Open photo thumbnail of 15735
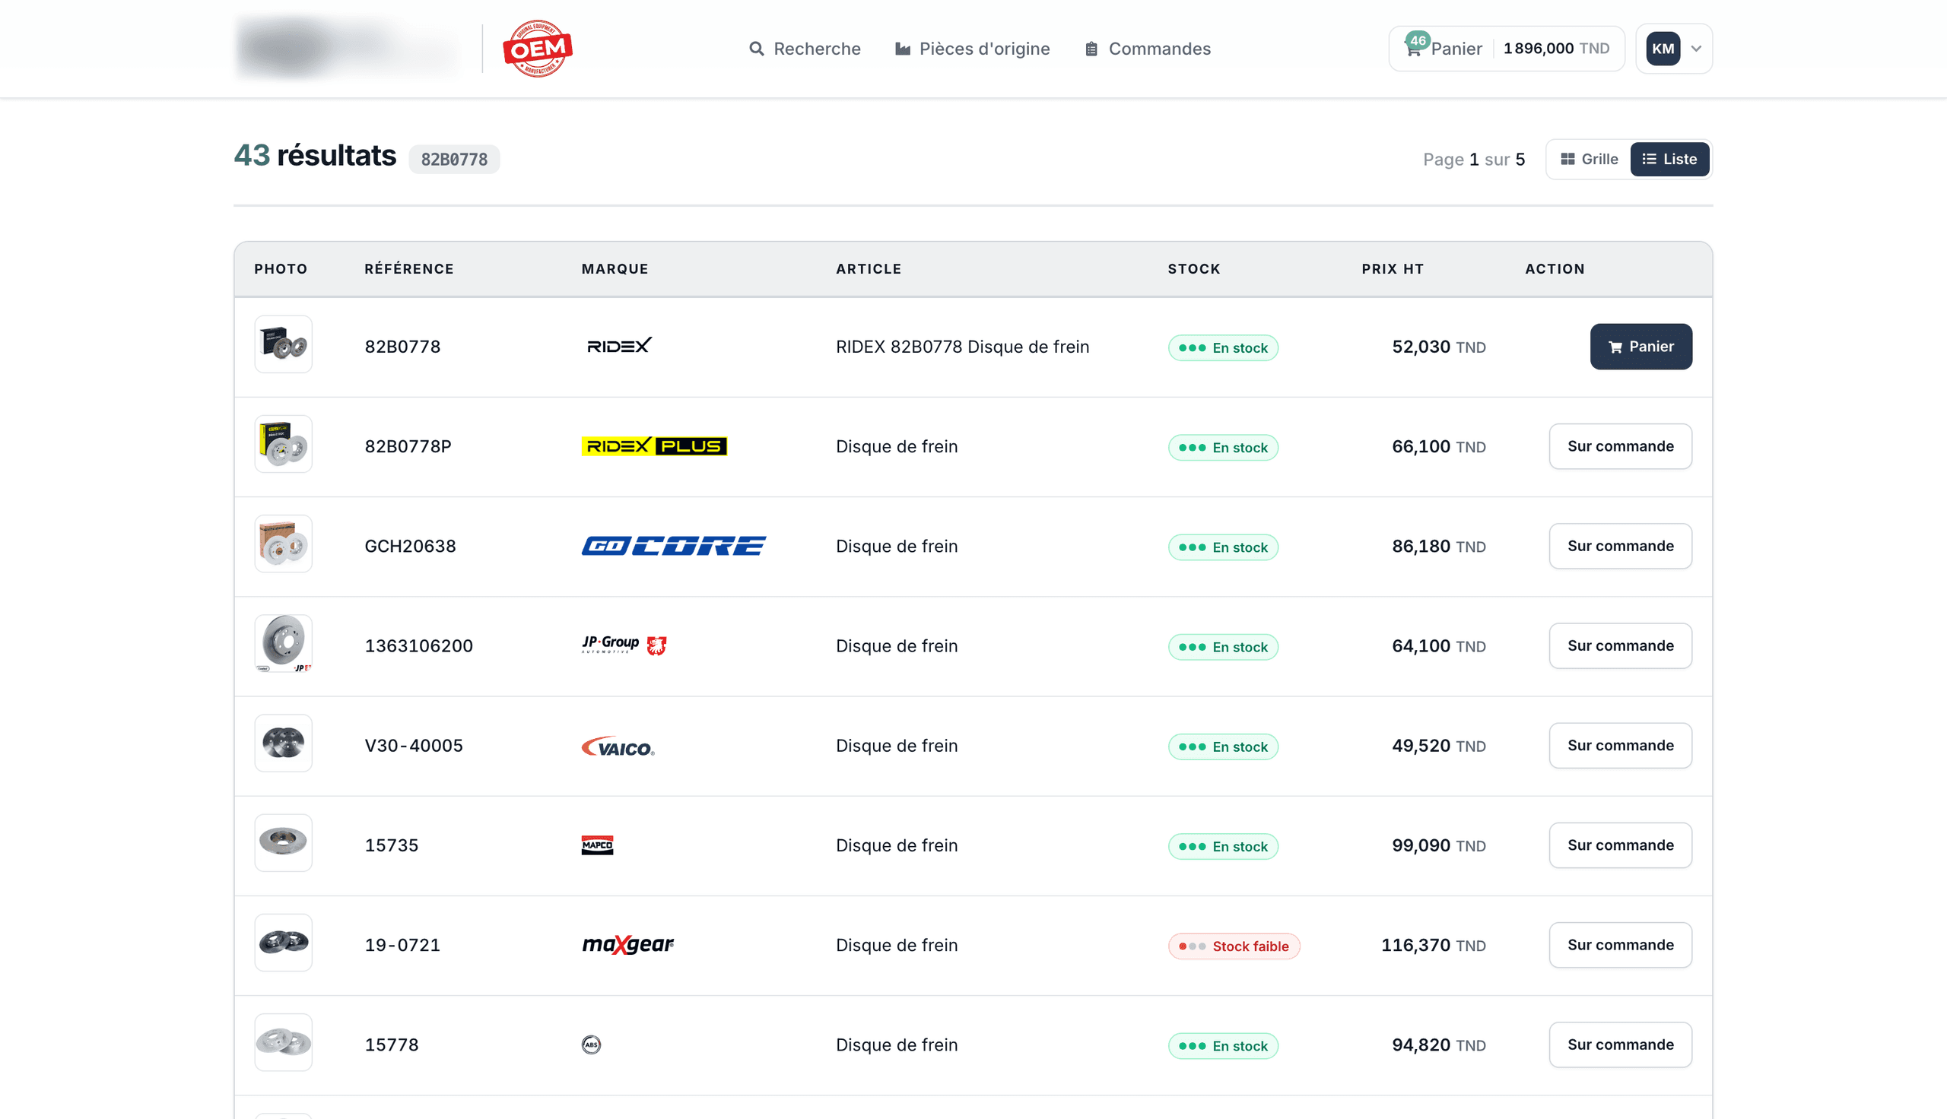1947x1119 pixels. coord(284,843)
